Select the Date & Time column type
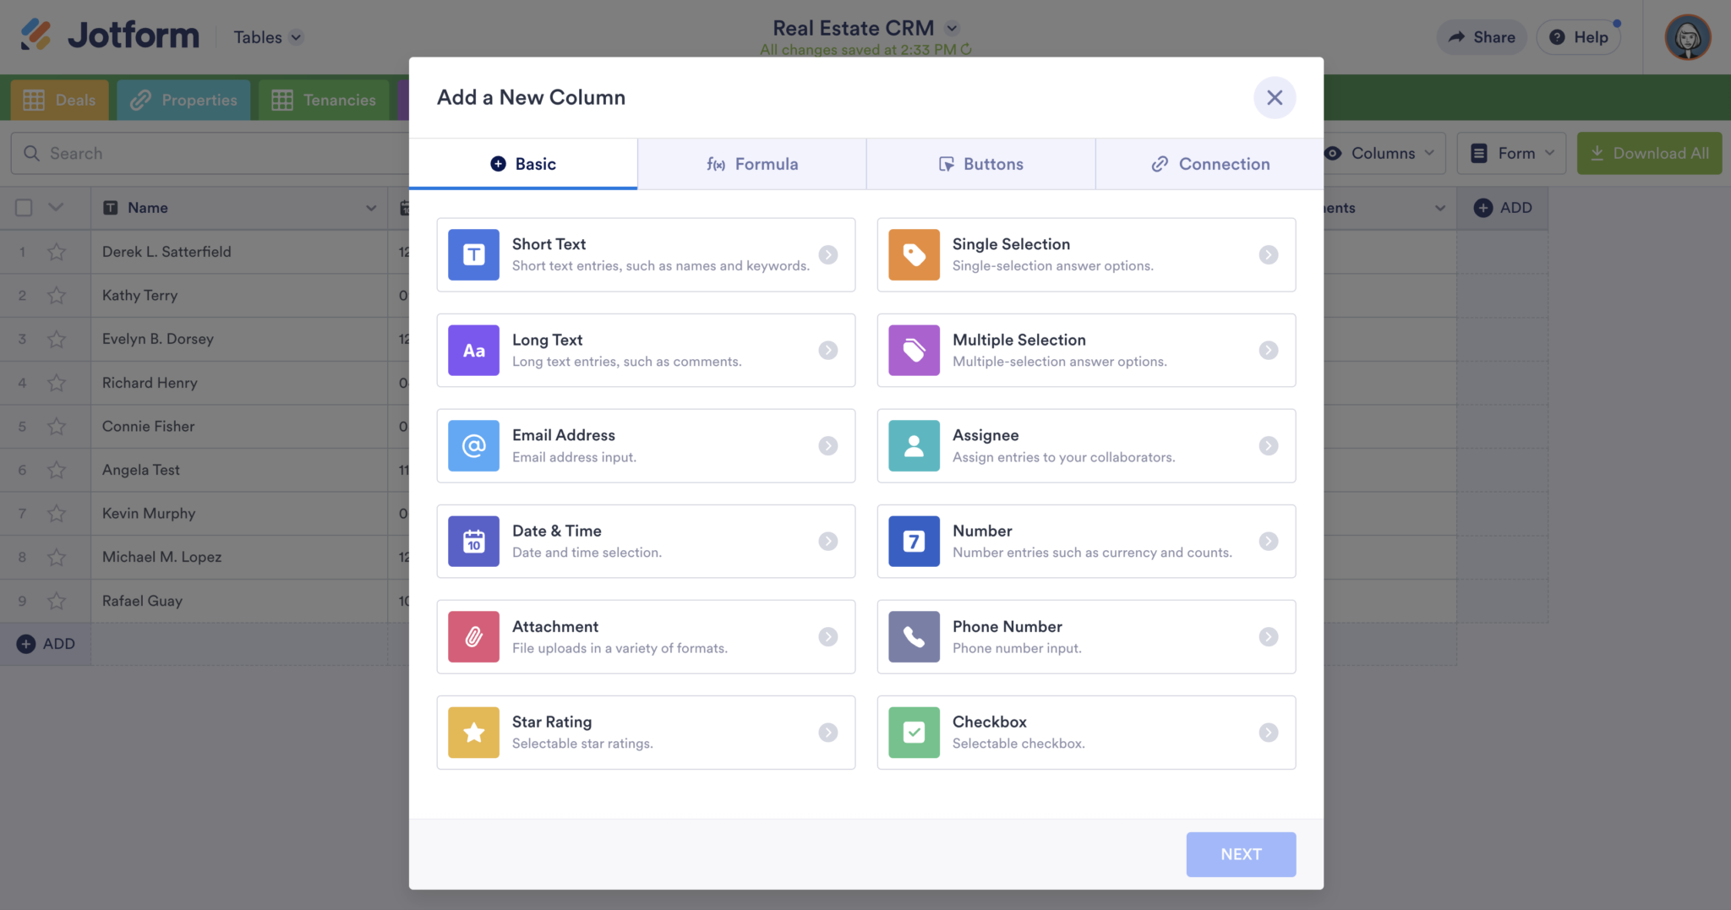This screenshot has width=1731, height=910. (645, 541)
